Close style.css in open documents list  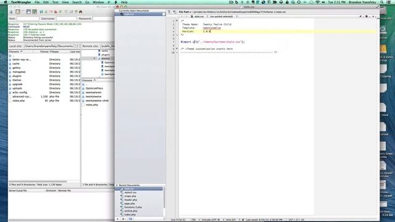[164, 14]
